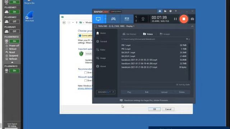Open the privacy statement link
This screenshot has height=129, width=230.
(x=85, y=89)
